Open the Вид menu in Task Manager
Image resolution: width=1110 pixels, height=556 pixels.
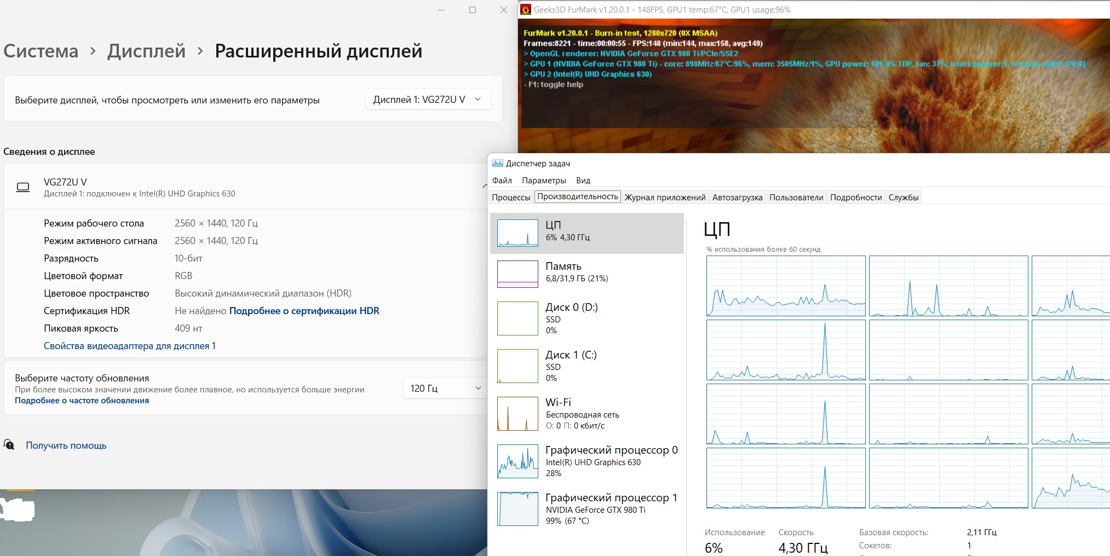[583, 181]
